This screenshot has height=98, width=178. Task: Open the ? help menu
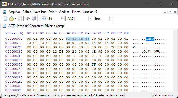click(96, 12)
